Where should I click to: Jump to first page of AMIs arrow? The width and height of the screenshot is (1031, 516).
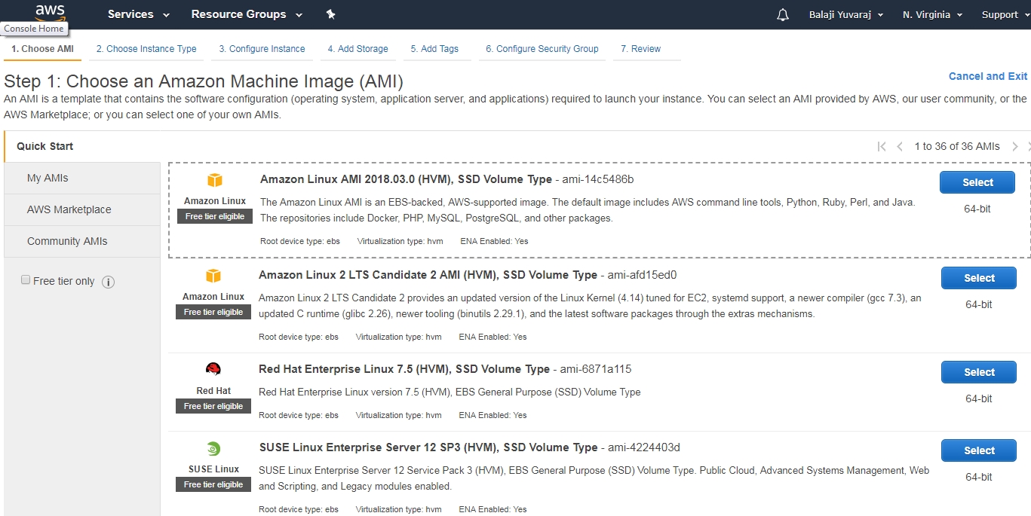[x=882, y=146]
